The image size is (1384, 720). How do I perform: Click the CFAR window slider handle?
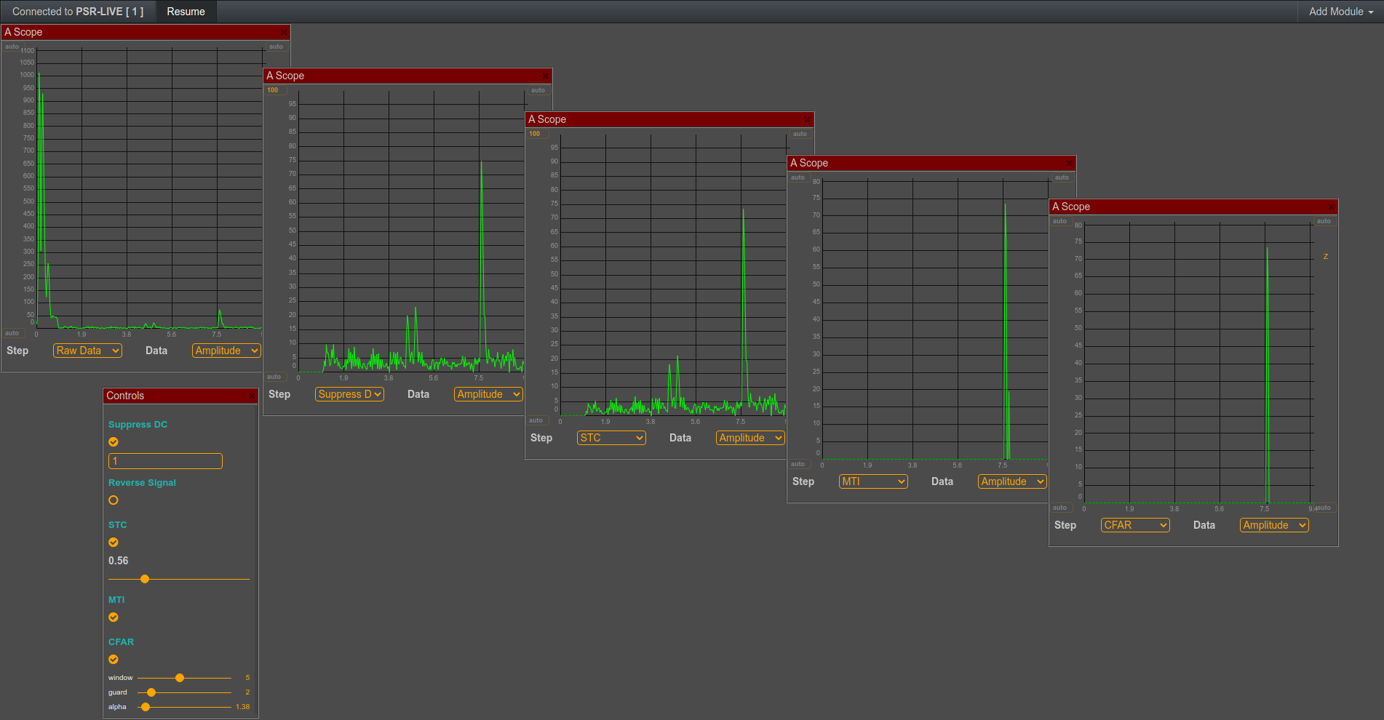pos(180,678)
